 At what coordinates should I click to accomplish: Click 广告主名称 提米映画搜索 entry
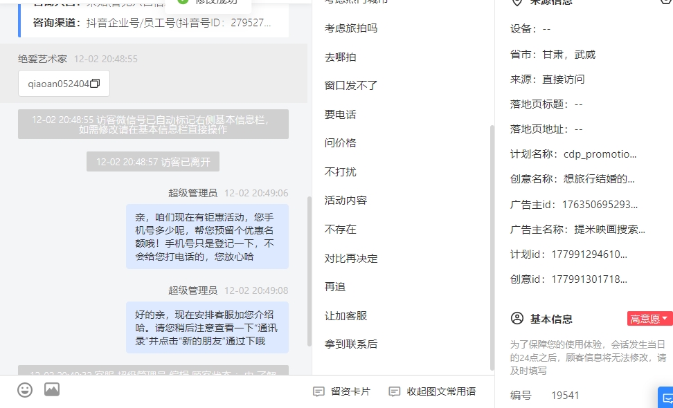coord(577,230)
